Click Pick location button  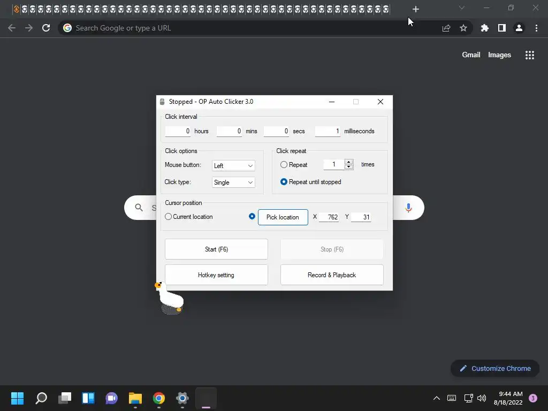pos(283,217)
